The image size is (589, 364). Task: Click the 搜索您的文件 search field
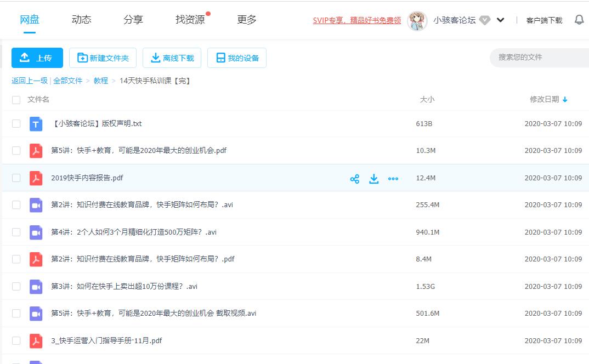click(x=540, y=58)
